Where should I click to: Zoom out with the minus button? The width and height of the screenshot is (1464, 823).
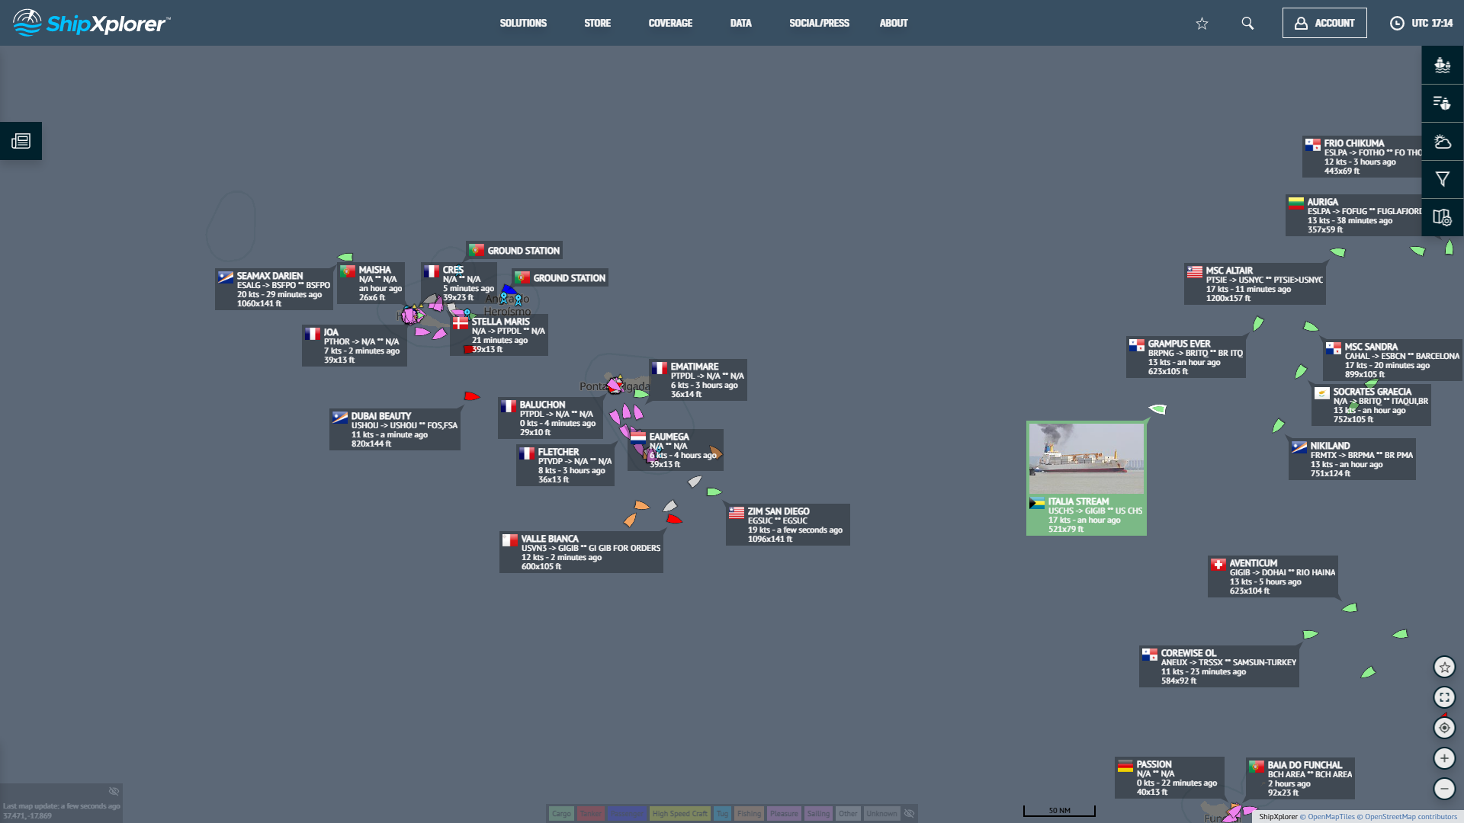point(1444,789)
